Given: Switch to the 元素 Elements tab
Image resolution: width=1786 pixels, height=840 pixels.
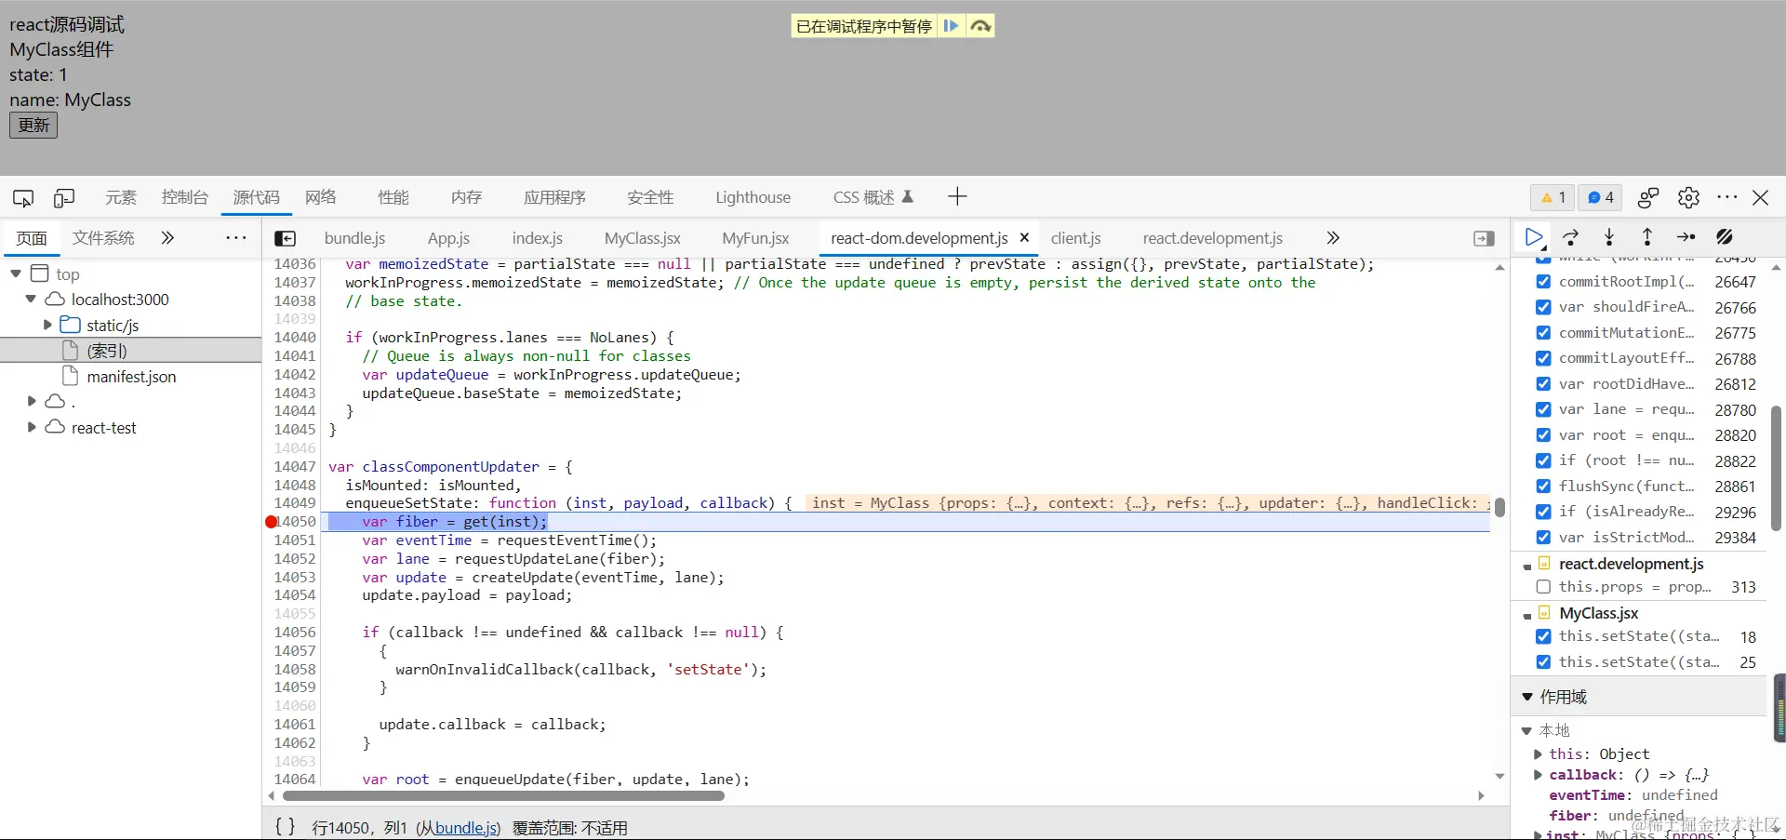Looking at the screenshot, I should pos(121,197).
